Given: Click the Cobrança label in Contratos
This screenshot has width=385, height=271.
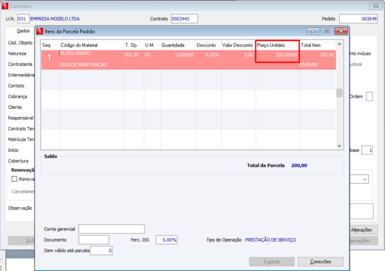Looking at the screenshot, I should 17,96.
